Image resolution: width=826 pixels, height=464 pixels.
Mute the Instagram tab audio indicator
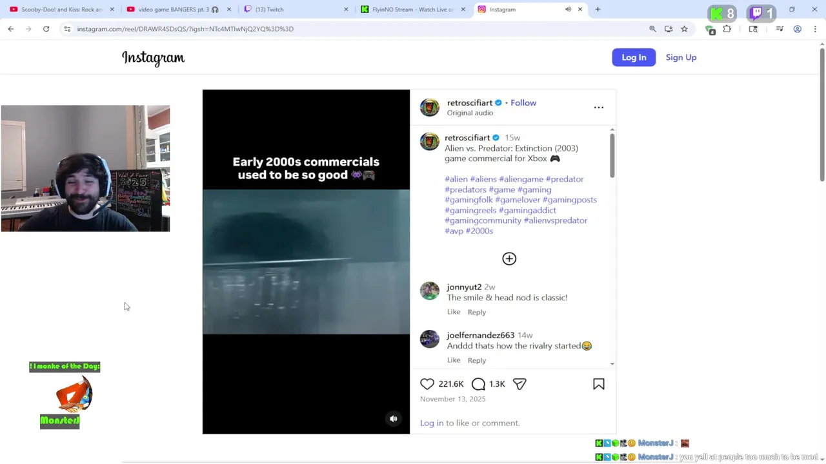click(568, 9)
